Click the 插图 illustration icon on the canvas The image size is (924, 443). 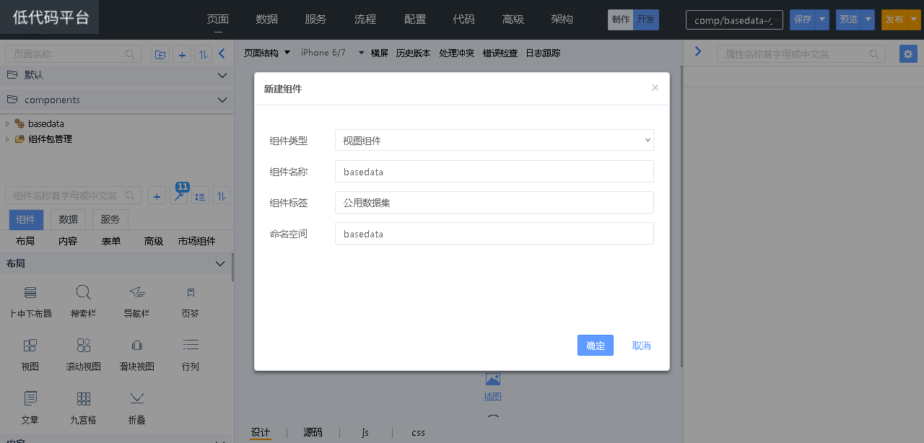pyautogui.click(x=492, y=380)
